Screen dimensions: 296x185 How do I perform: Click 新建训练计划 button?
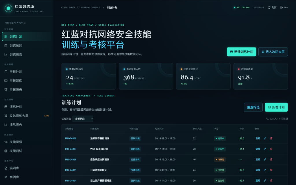(241, 52)
